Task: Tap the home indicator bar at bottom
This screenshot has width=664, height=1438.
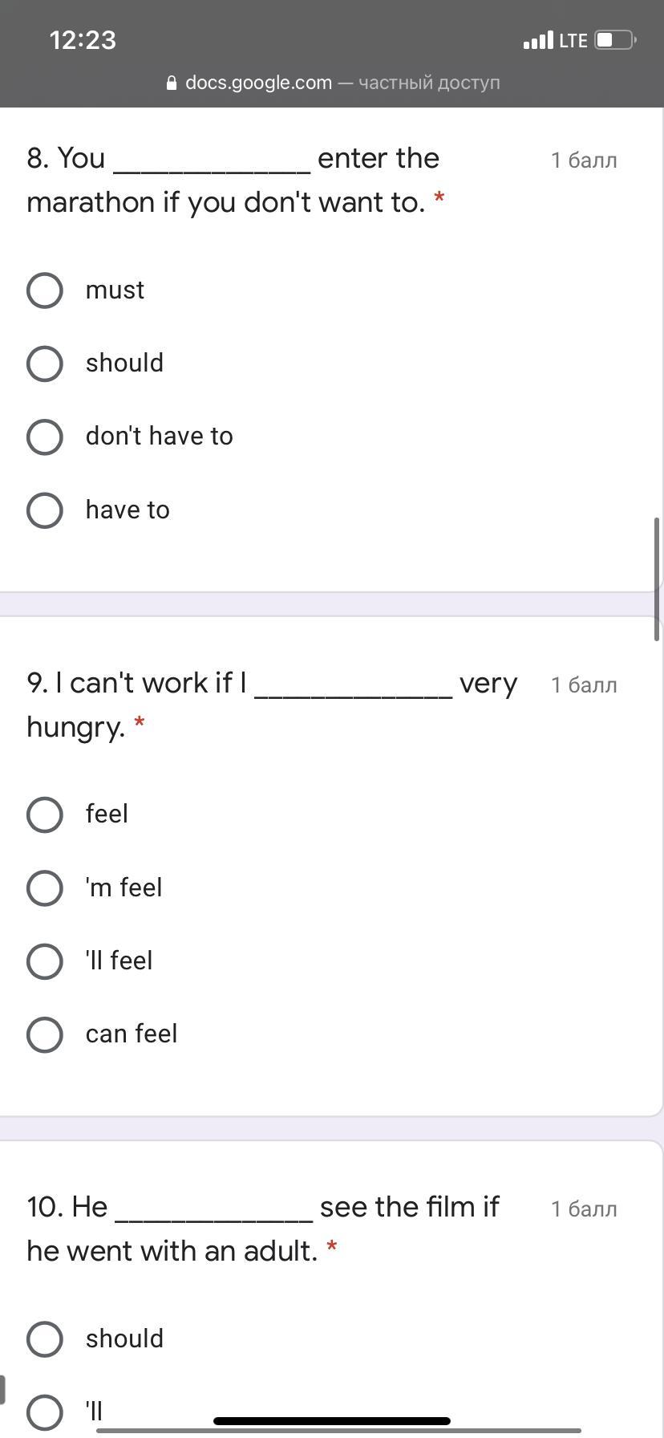Action: pyautogui.click(x=332, y=1421)
